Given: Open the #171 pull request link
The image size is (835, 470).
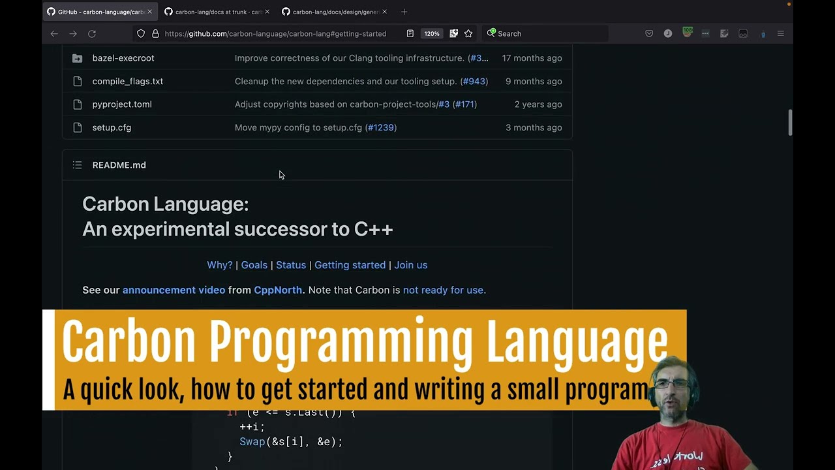Looking at the screenshot, I should pyautogui.click(x=464, y=104).
